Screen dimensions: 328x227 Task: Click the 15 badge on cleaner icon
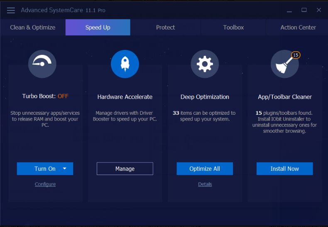[x=296, y=55]
